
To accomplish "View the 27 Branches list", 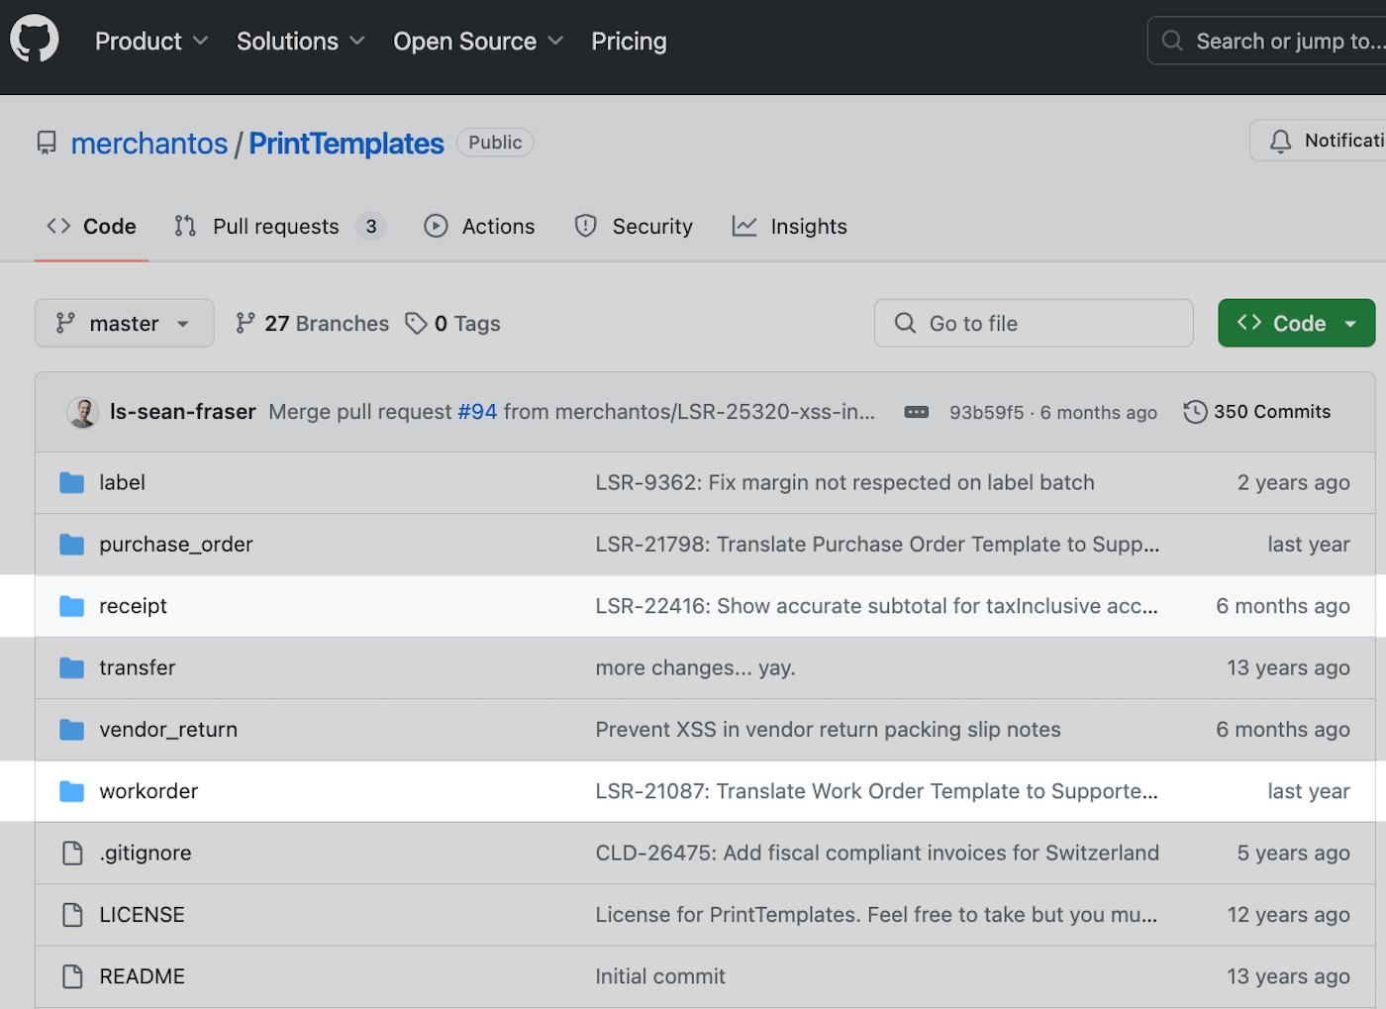I will (312, 323).
